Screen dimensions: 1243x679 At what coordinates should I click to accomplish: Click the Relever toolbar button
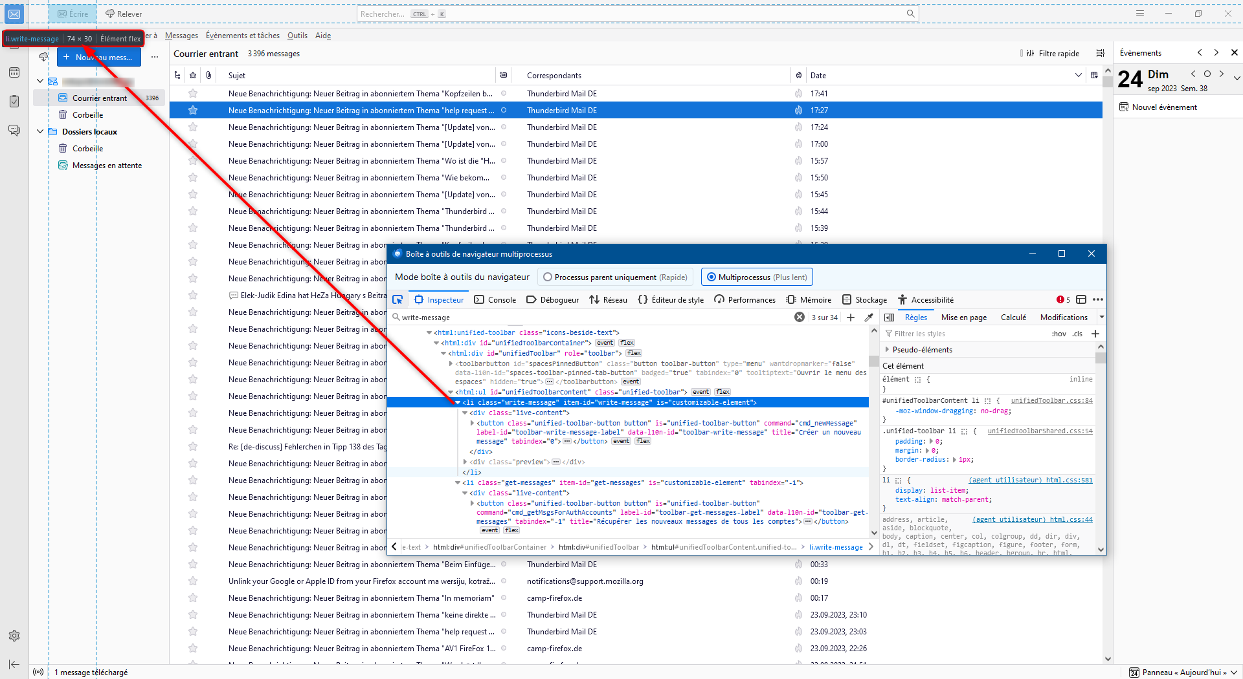(x=124, y=14)
